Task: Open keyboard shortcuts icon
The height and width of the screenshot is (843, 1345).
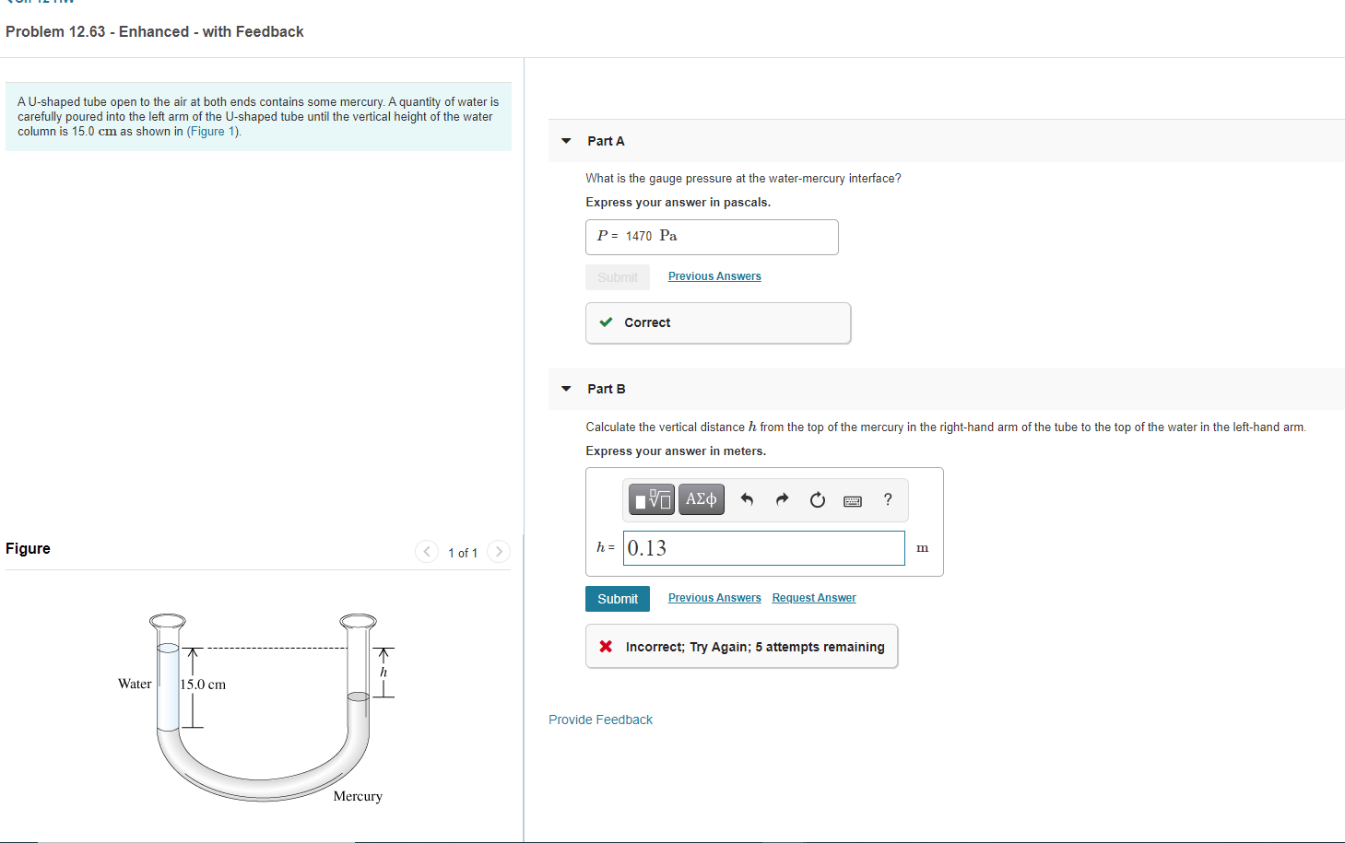Action: click(x=853, y=500)
